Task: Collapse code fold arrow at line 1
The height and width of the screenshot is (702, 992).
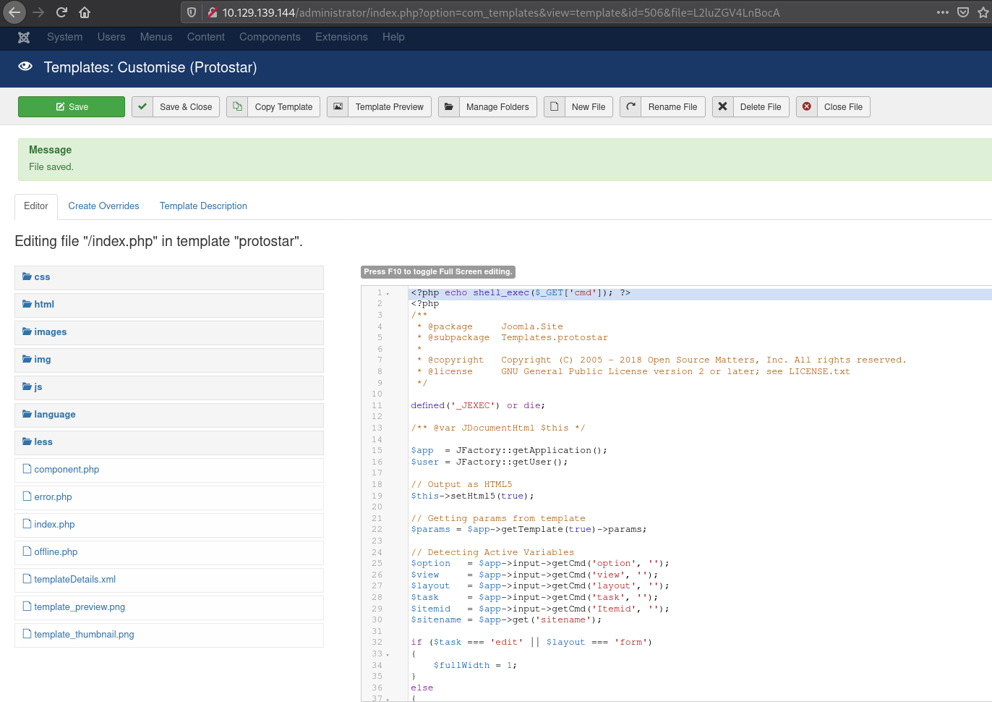Action: (388, 293)
